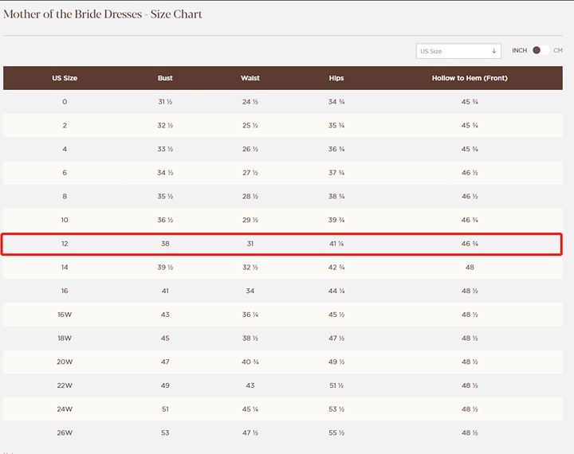Click bust value 45 for size 18W
The height and width of the screenshot is (454, 574).
[x=165, y=338]
